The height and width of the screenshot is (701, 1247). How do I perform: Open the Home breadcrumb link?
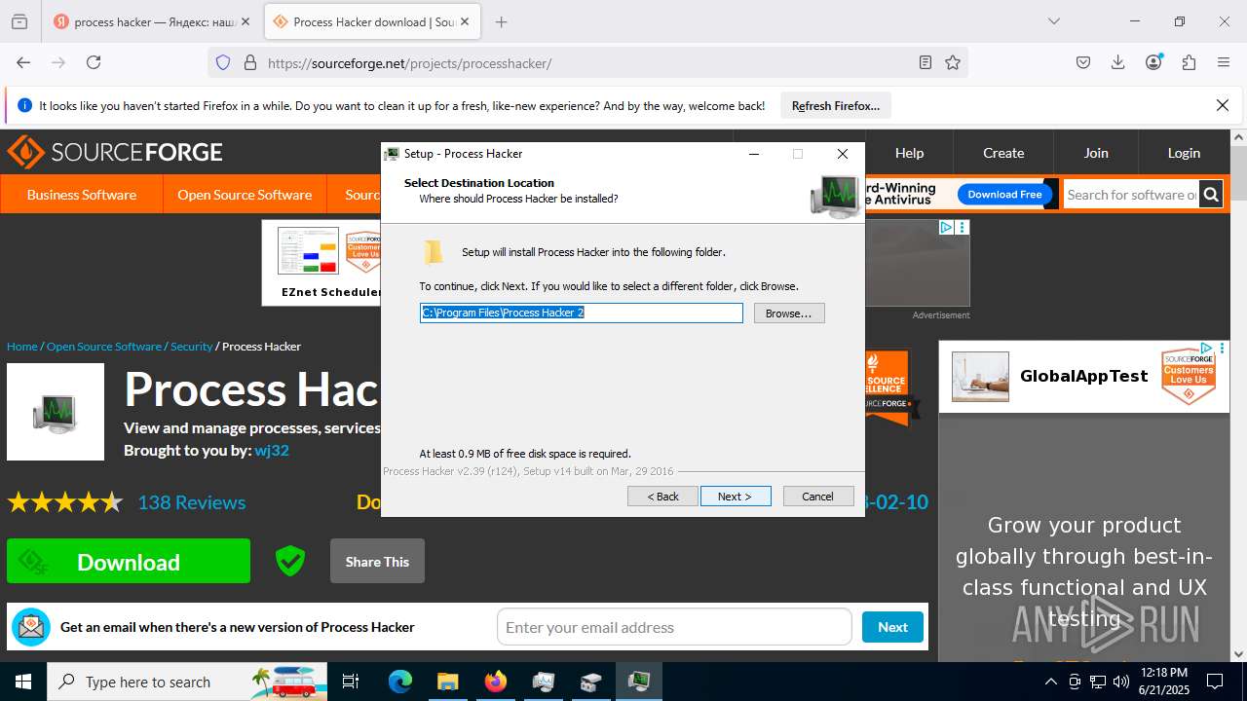22,346
